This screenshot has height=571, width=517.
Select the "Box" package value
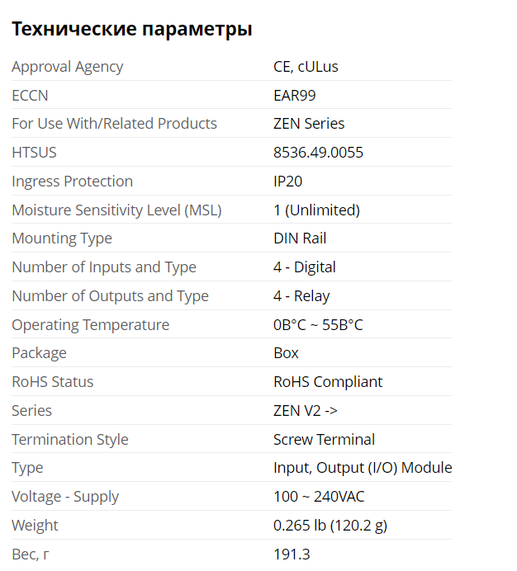[x=286, y=353]
